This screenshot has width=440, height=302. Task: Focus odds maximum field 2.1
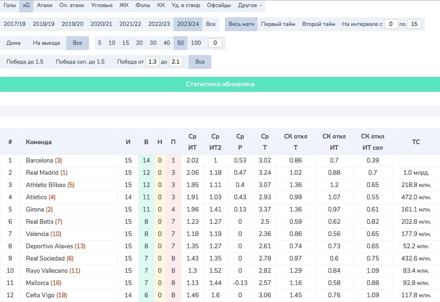[x=176, y=62]
